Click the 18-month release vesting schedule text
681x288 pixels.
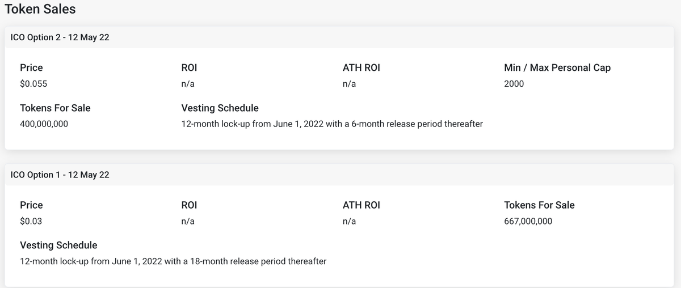click(173, 261)
